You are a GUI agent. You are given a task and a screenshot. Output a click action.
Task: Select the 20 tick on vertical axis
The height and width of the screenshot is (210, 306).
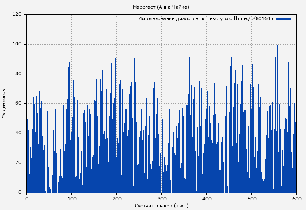pyautogui.click(x=18, y=163)
